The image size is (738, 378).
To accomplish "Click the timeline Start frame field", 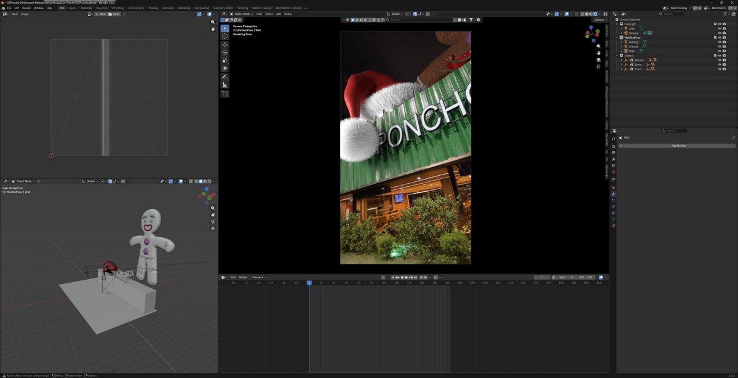I will (x=566, y=277).
